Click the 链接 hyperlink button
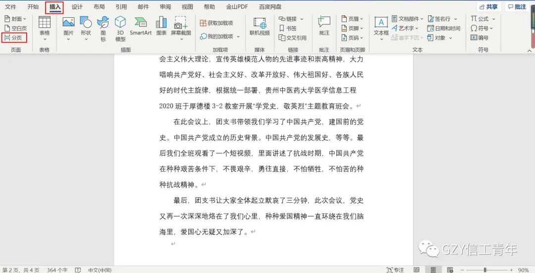Image resolution: width=535 pixels, height=273 pixels. [x=288, y=19]
